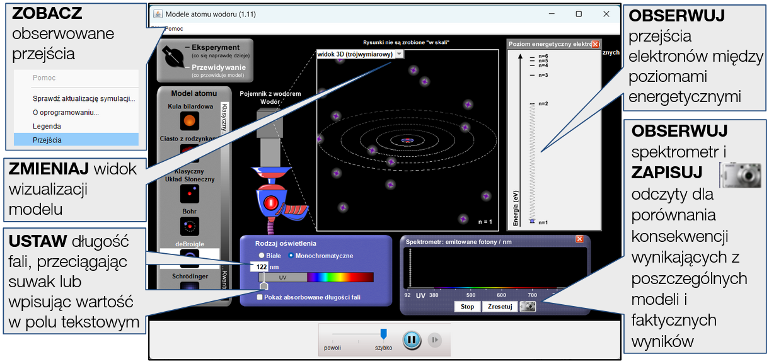
Task: Click the n=3 energy level label
Action: click(543, 75)
